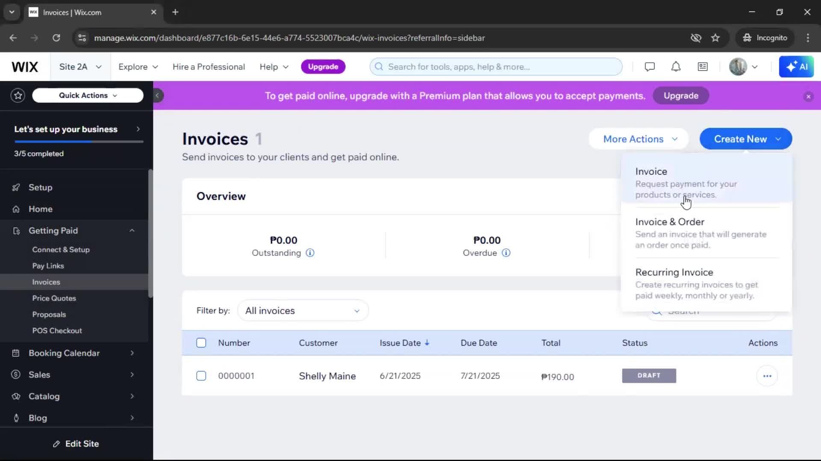The image size is (821, 461).
Task: Click the Wix logo
Action: coord(25,67)
